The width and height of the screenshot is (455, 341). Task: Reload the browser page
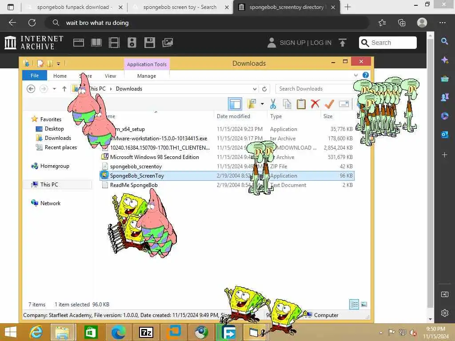[32, 23]
